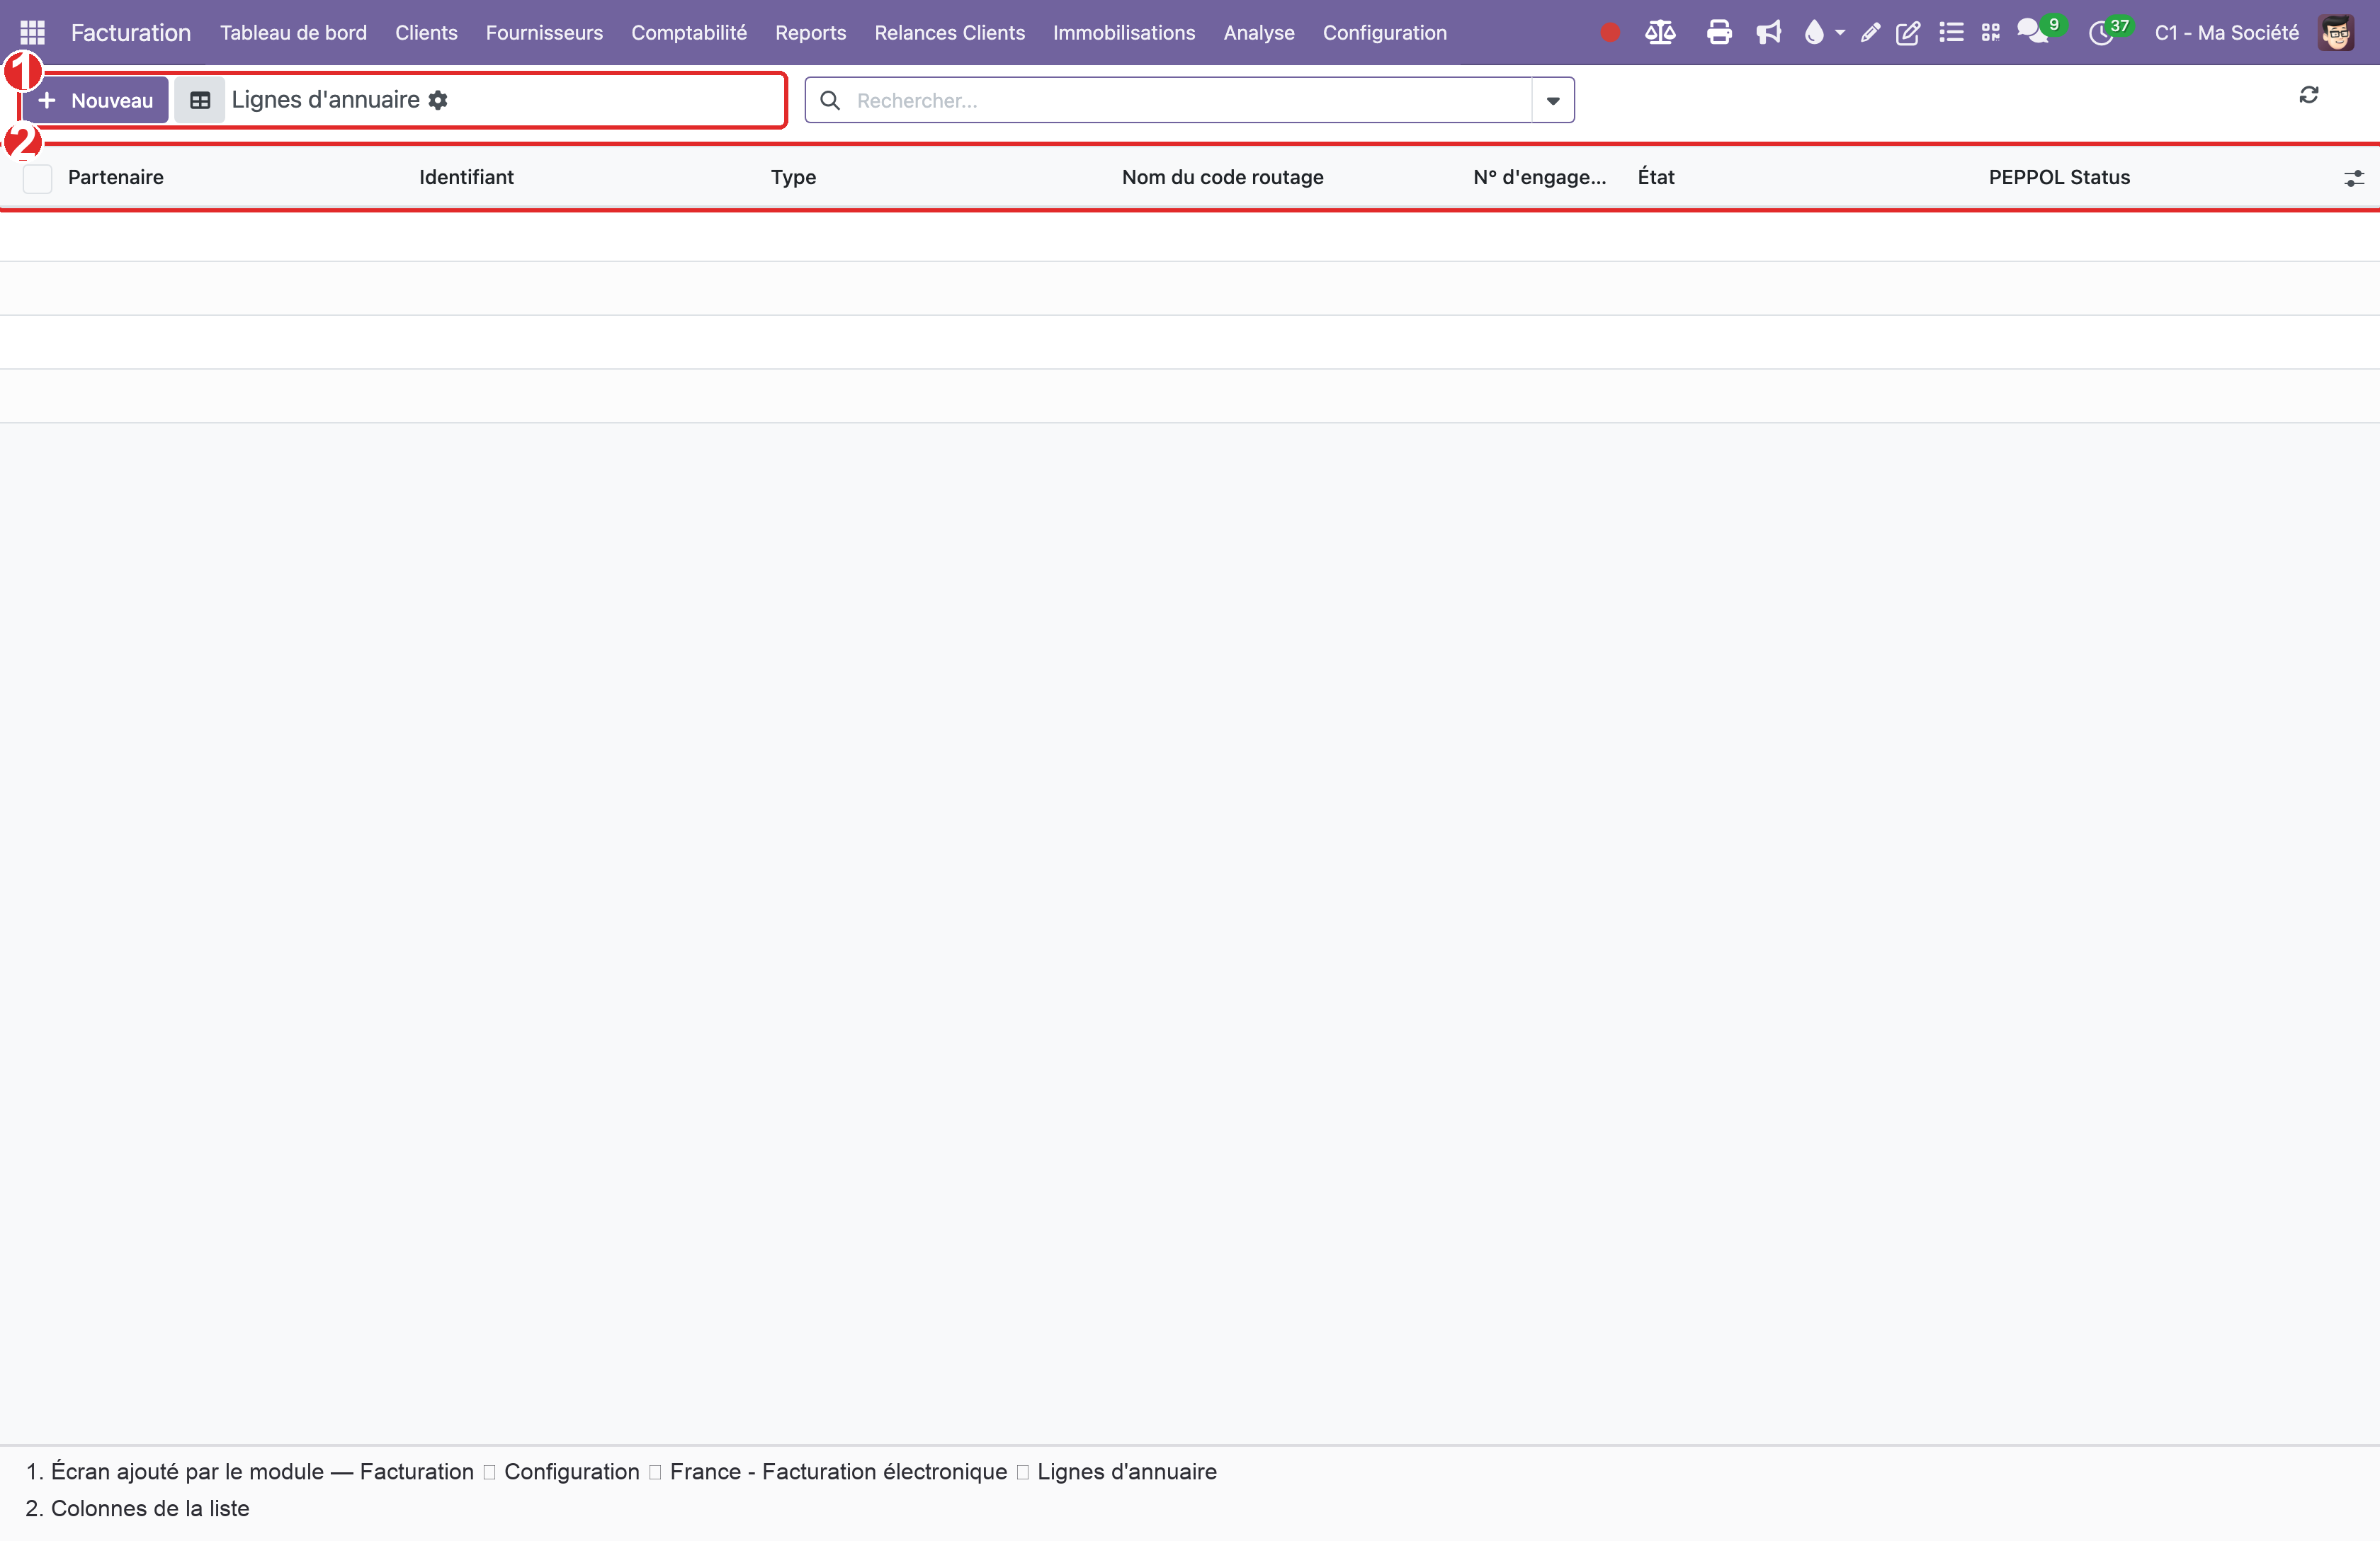This screenshot has width=2380, height=1541.
Task: Open the bulleted list icon
Action: (x=1951, y=33)
